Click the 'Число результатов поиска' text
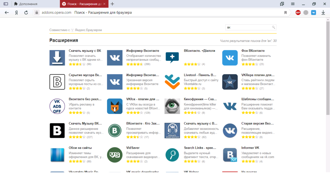Image resolution: width=330 pixels, height=185 pixels. 248,41
